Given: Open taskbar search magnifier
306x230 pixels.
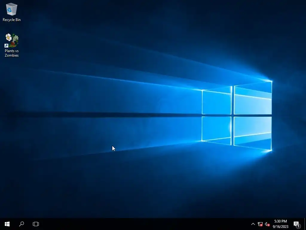Looking at the screenshot, I should tap(22, 224).
